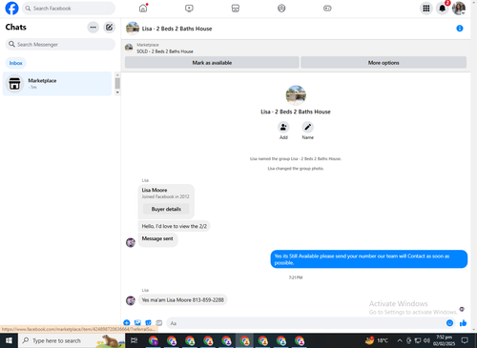This screenshot has width=477, height=348.
Task: Click 'Lisa named the group' notice text
Action: pyautogui.click(x=296, y=158)
